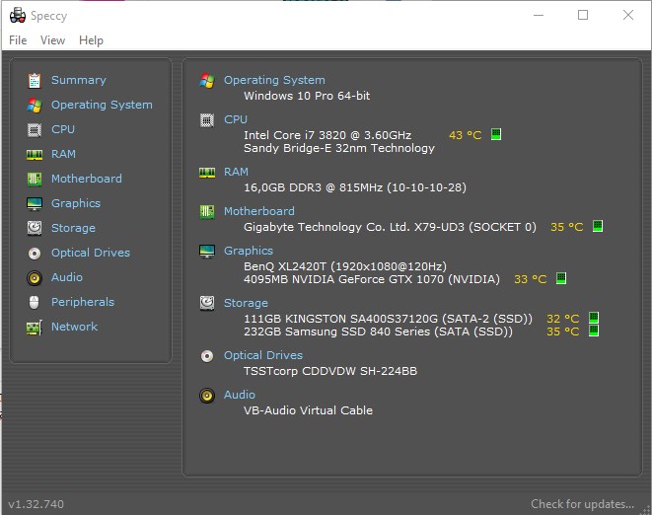Screen dimensions: 652x515
Task: Click the Audio speaker icon in summary pane
Action: [207, 396]
